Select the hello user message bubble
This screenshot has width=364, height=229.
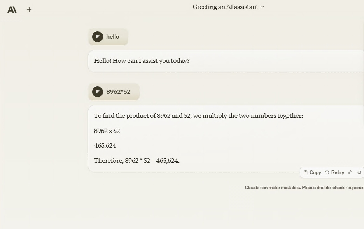click(108, 37)
